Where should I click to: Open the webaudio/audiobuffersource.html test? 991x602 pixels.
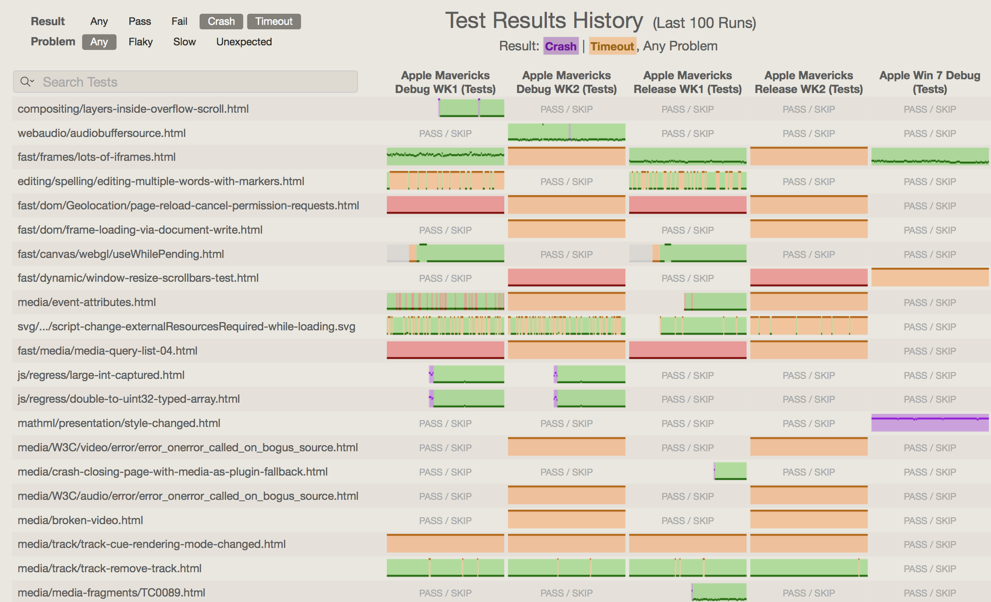(101, 133)
